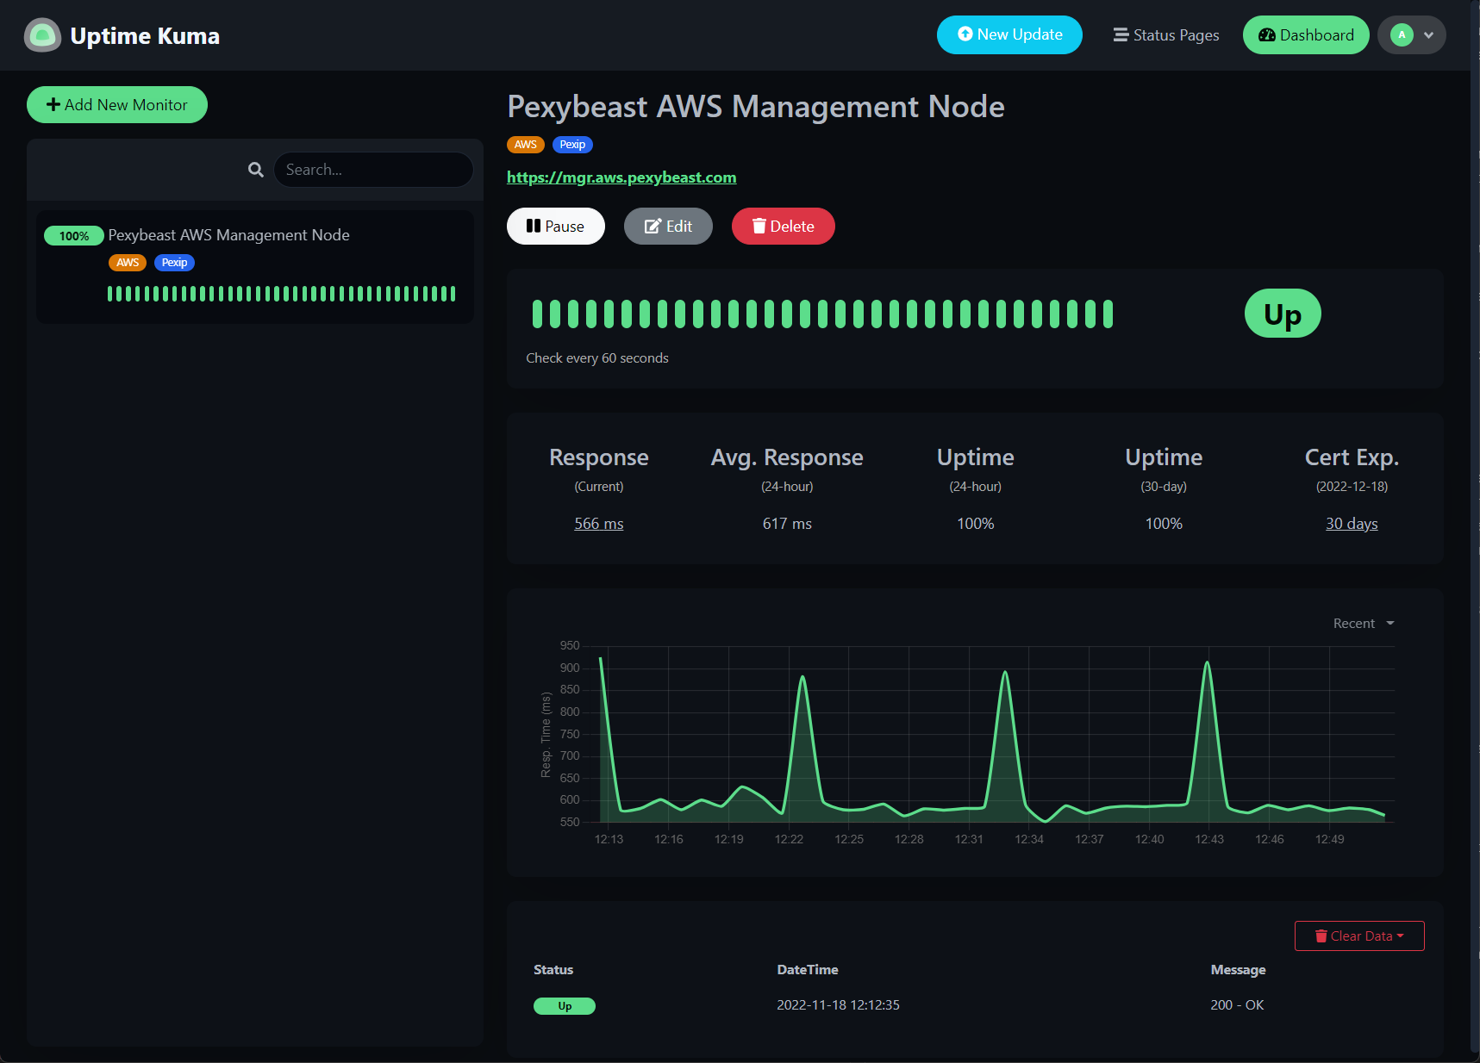Click the Pexip tag in the sidebar monitor
The height and width of the screenshot is (1063, 1480).
click(x=174, y=263)
